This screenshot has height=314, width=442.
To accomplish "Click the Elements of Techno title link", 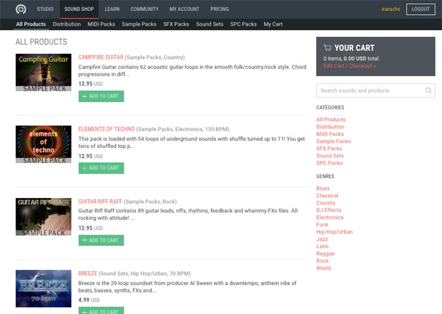I will click(106, 129).
